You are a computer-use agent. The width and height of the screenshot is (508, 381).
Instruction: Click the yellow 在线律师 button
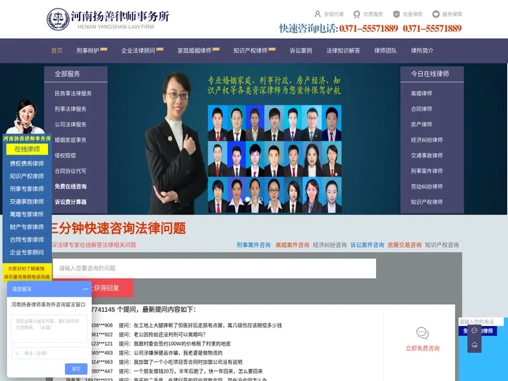(x=28, y=150)
